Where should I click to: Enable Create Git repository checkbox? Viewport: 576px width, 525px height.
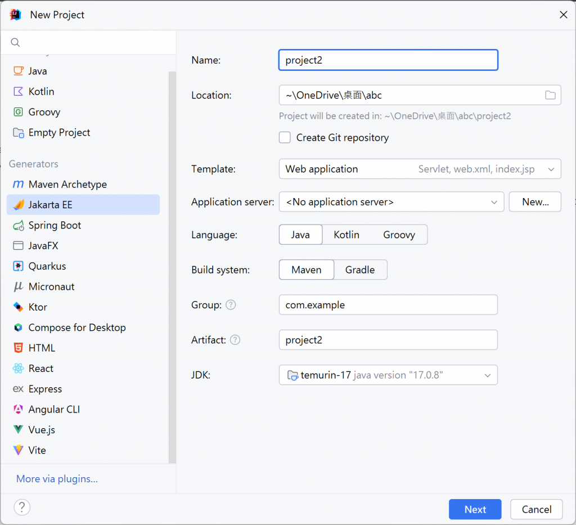tap(285, 138)
